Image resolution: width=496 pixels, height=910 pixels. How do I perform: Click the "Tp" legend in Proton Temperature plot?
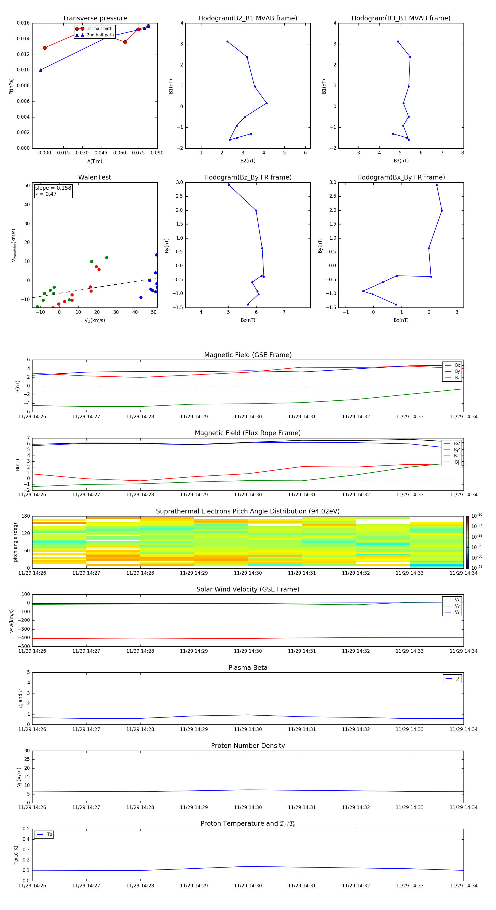click(x=44, y=834)
